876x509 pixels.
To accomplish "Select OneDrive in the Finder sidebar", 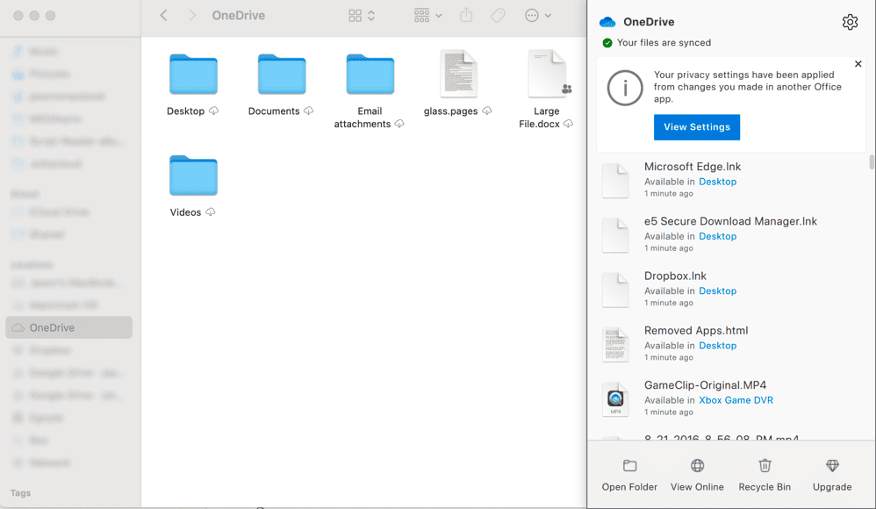I will 68,327.
